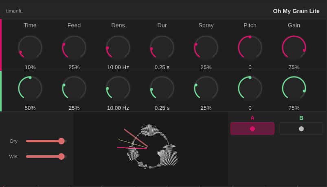Image resolution: width=327 pixels, height=187 pixels.
Task: Click the Oh My Grain Lite title
Action: click(296, 11)
